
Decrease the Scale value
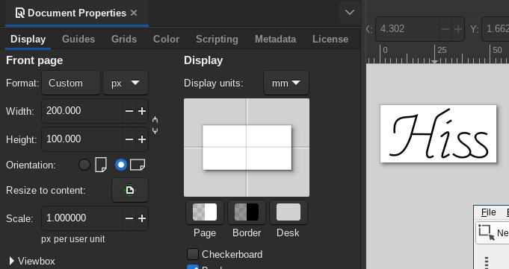129,218
